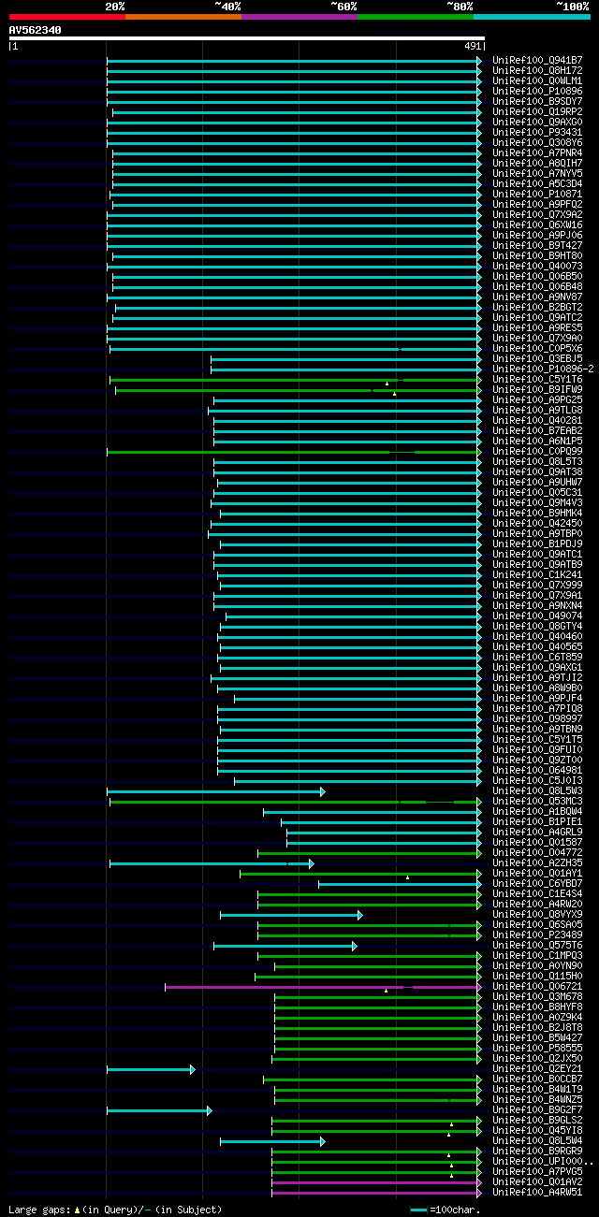Select the UniRef100_Q3EBJ5 label
The height and width of the screenshot is (1217, 599).
[537, 358]
